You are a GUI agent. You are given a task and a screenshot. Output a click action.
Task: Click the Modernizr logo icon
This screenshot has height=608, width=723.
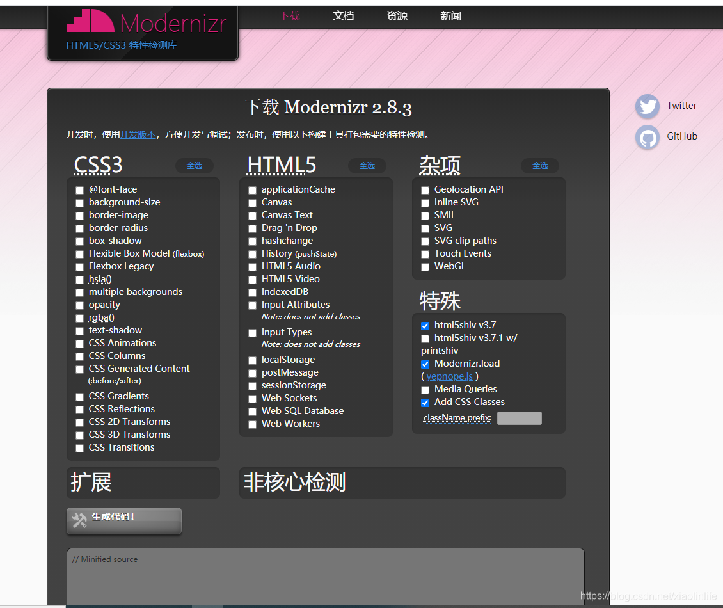coord(90,21)
